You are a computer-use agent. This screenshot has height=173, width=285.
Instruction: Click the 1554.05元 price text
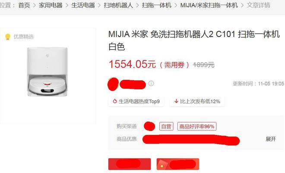point(132,64)
